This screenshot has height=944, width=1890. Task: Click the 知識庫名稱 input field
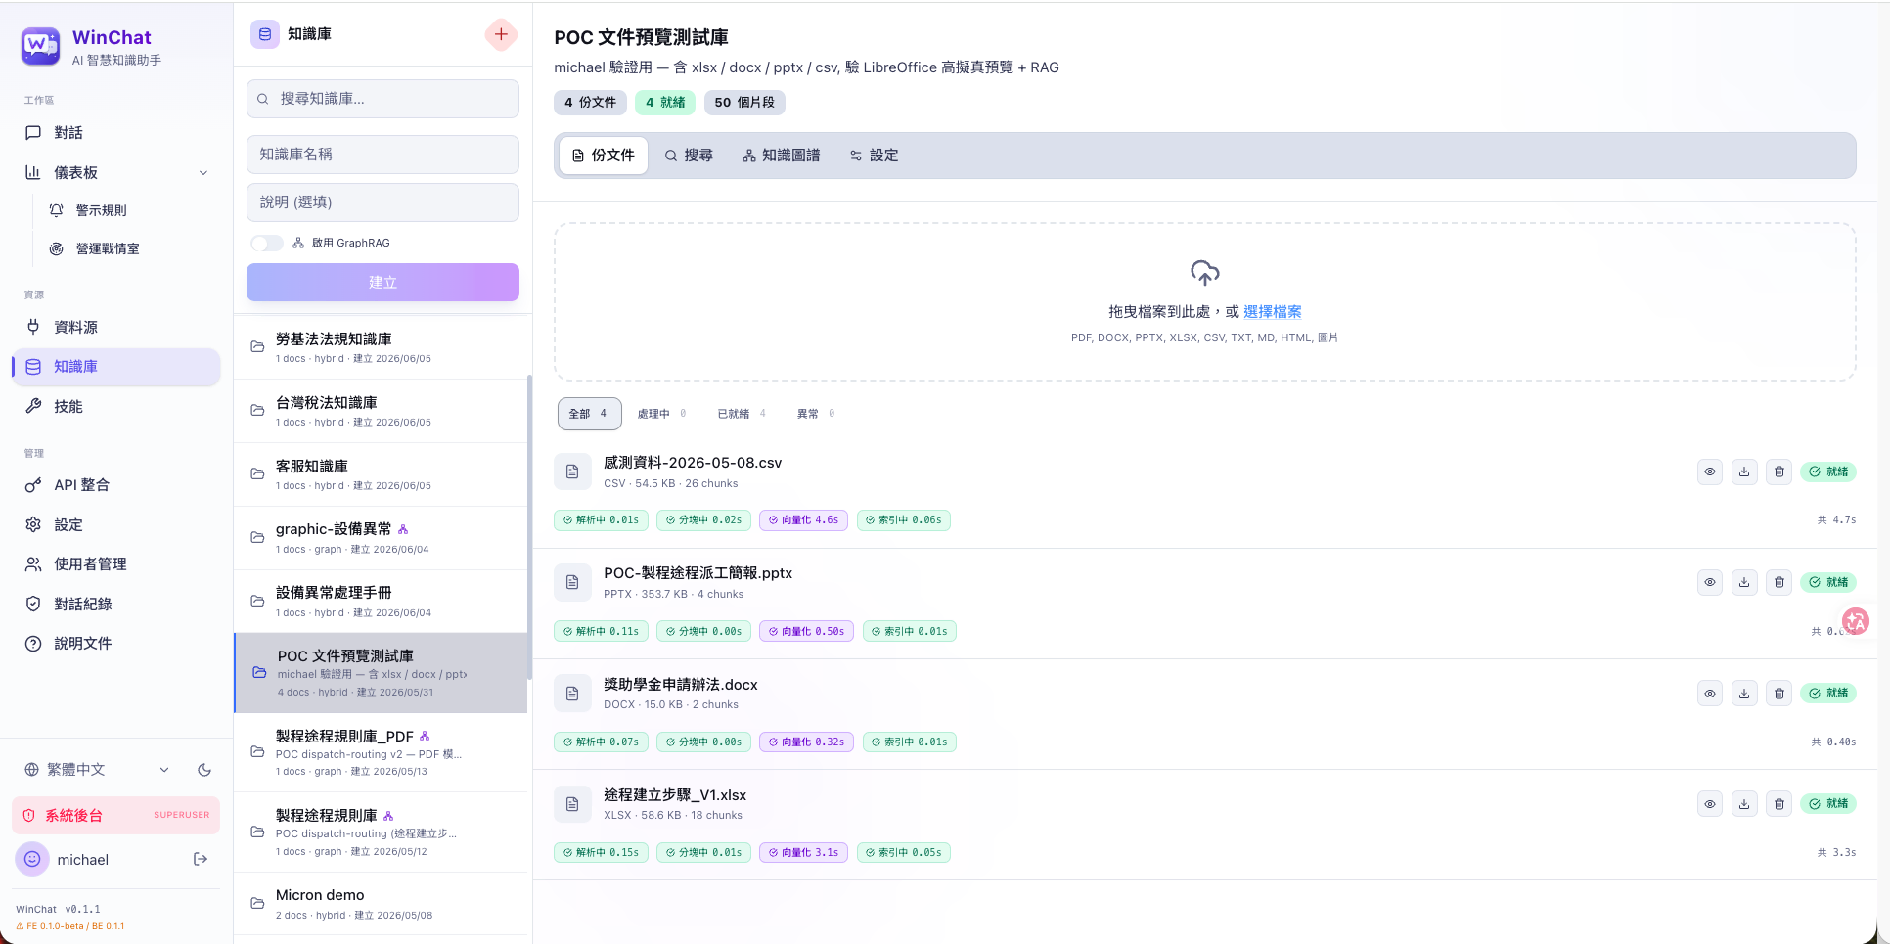coord(382,155)
